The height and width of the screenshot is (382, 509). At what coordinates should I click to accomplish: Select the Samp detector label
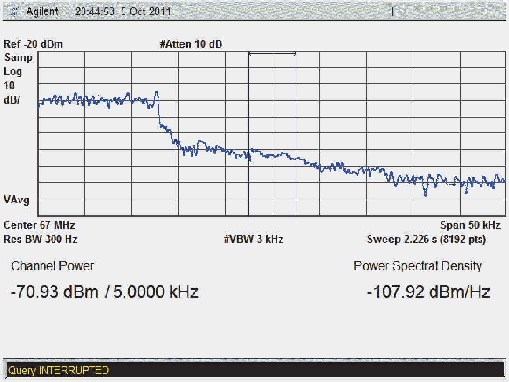18,58
